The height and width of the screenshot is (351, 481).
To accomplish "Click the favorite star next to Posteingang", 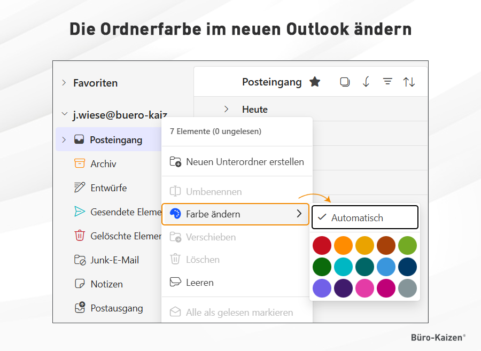I will point(315,82).
